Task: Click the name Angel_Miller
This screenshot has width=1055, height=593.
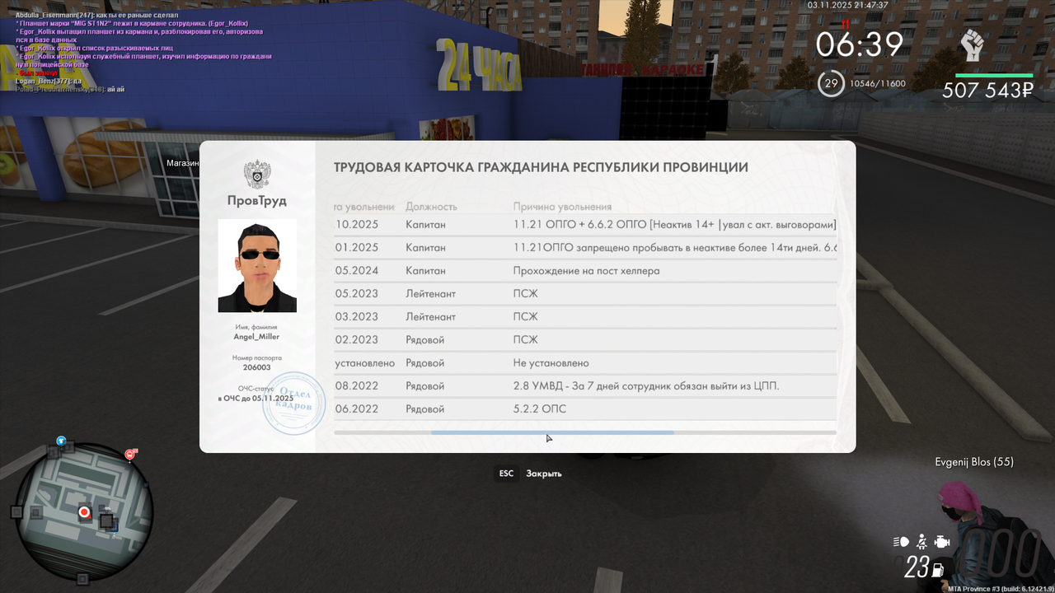Action: 256,337
